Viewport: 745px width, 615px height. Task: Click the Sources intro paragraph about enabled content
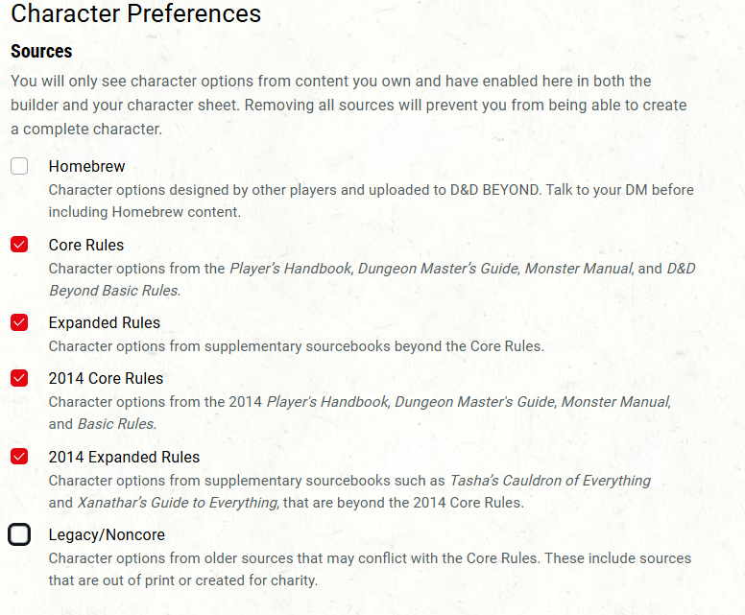[x=348, y=105]
